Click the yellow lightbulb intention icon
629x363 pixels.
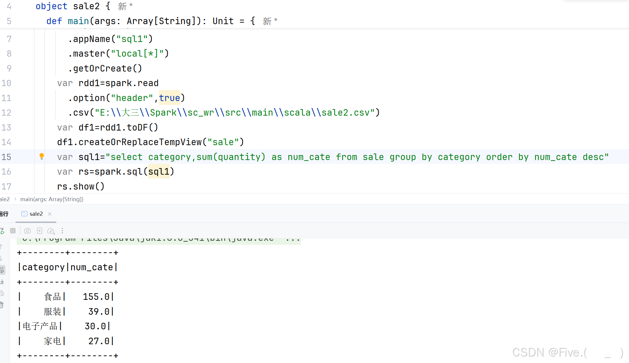42,156
